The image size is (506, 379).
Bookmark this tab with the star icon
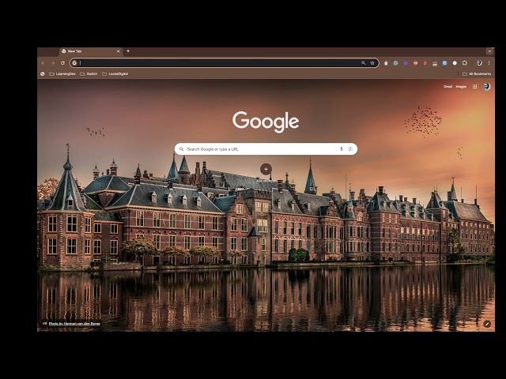(372, 63)
